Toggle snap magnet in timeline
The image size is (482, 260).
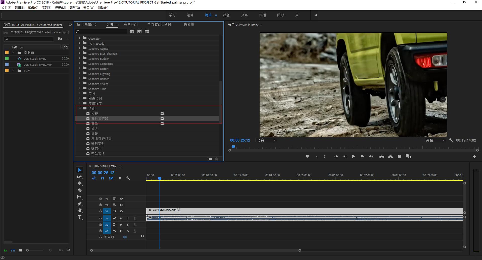click(x=103, y=178)
